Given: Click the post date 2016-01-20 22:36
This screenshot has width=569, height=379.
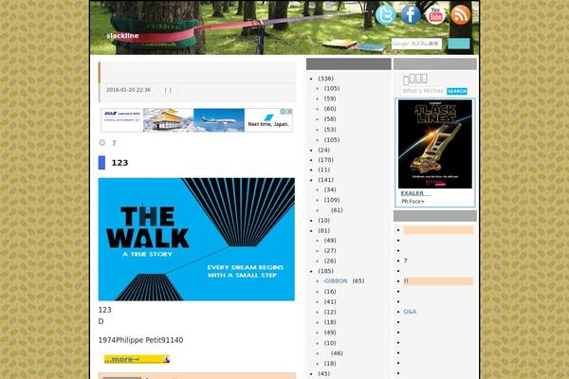Looking at the screenshot, I should pyautogui.click(x=128, y=90).
